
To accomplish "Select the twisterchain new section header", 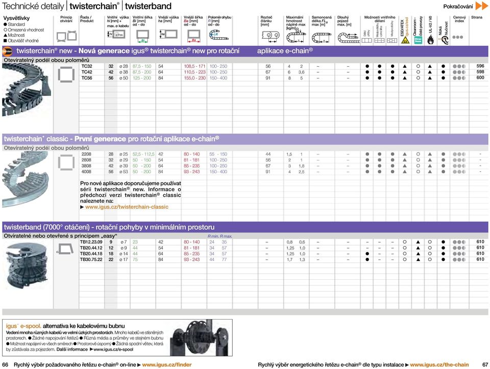I will click(x=245, y=51).
